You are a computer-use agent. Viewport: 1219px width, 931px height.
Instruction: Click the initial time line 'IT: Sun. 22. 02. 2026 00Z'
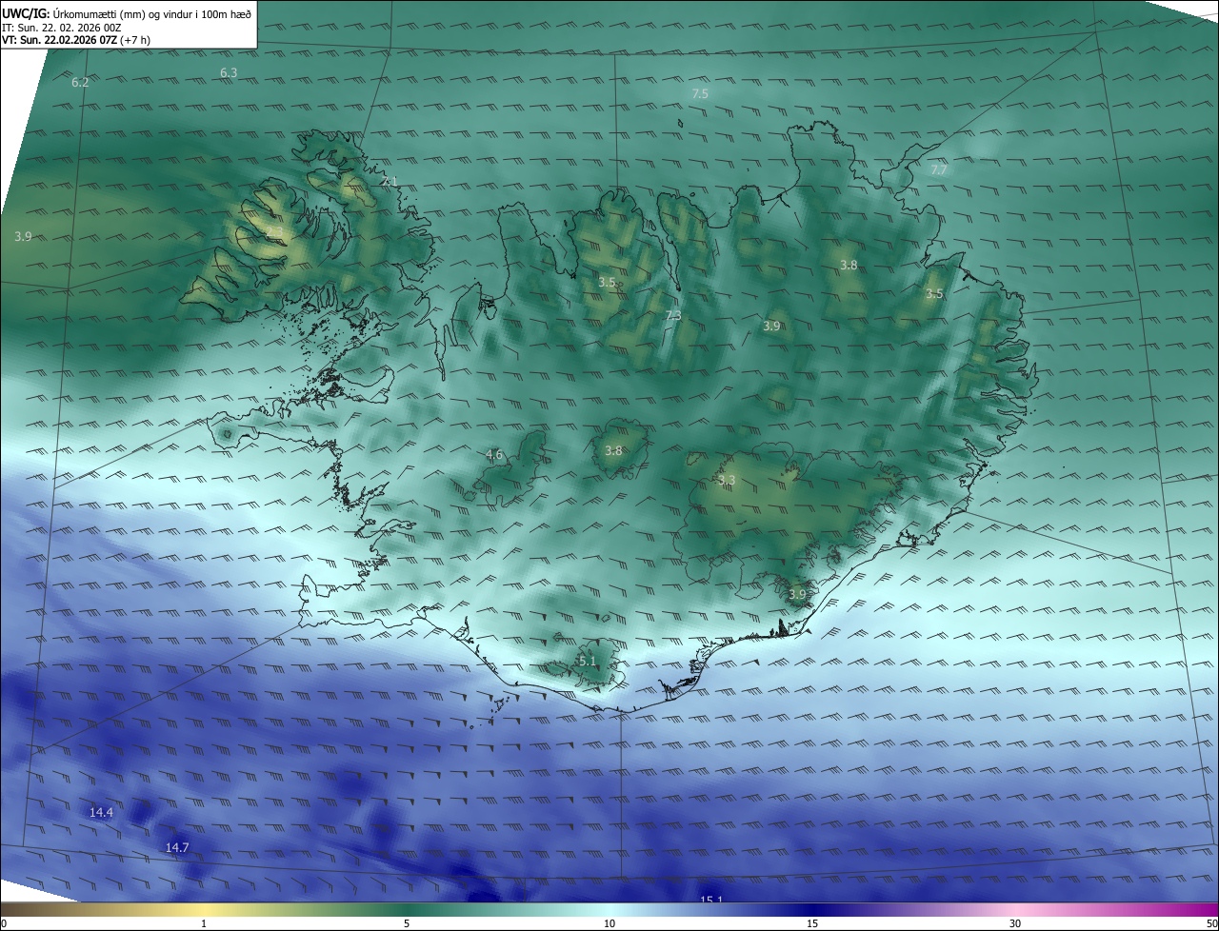click(x=62, y=27)
